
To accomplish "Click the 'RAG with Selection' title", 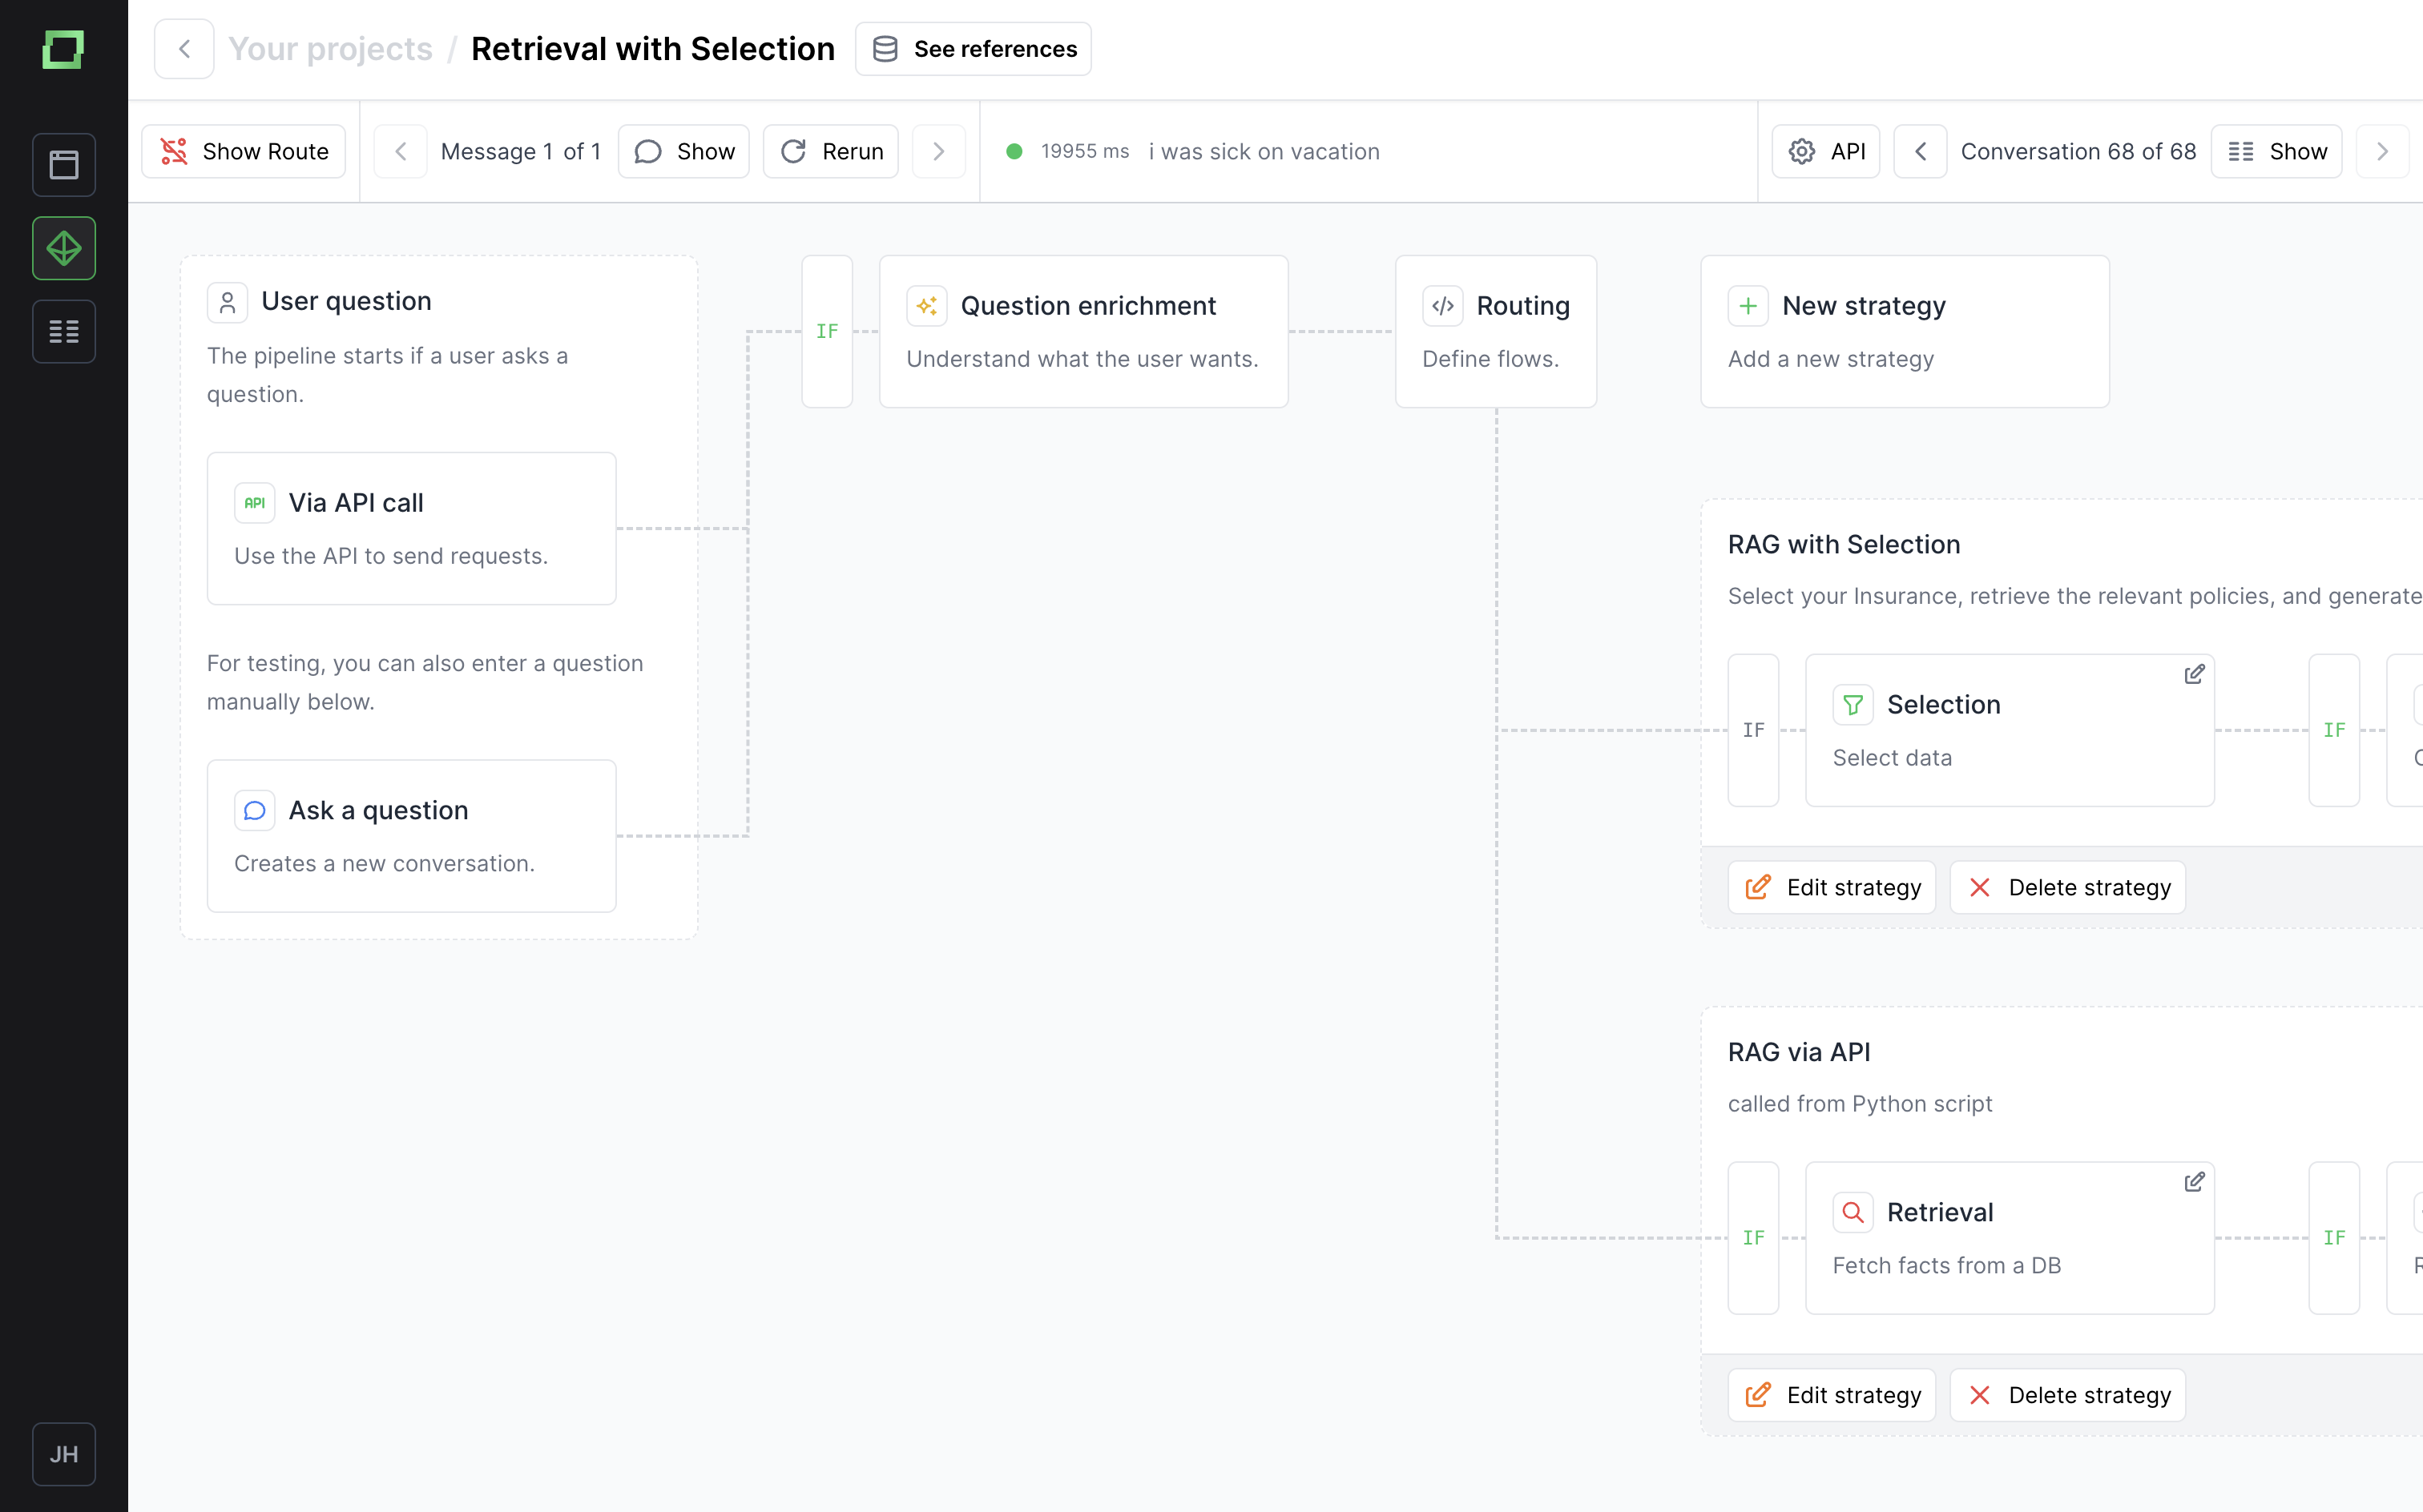I will (x=1844, y=544).
